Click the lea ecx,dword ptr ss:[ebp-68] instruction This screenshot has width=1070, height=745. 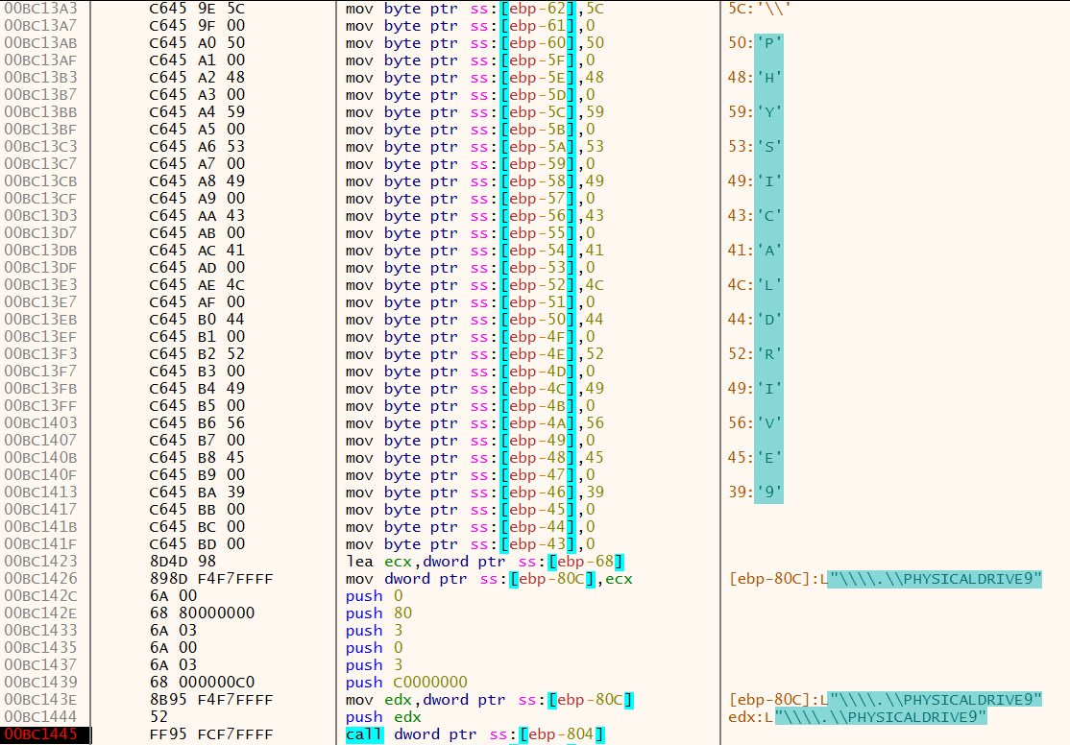coord(484,562)
